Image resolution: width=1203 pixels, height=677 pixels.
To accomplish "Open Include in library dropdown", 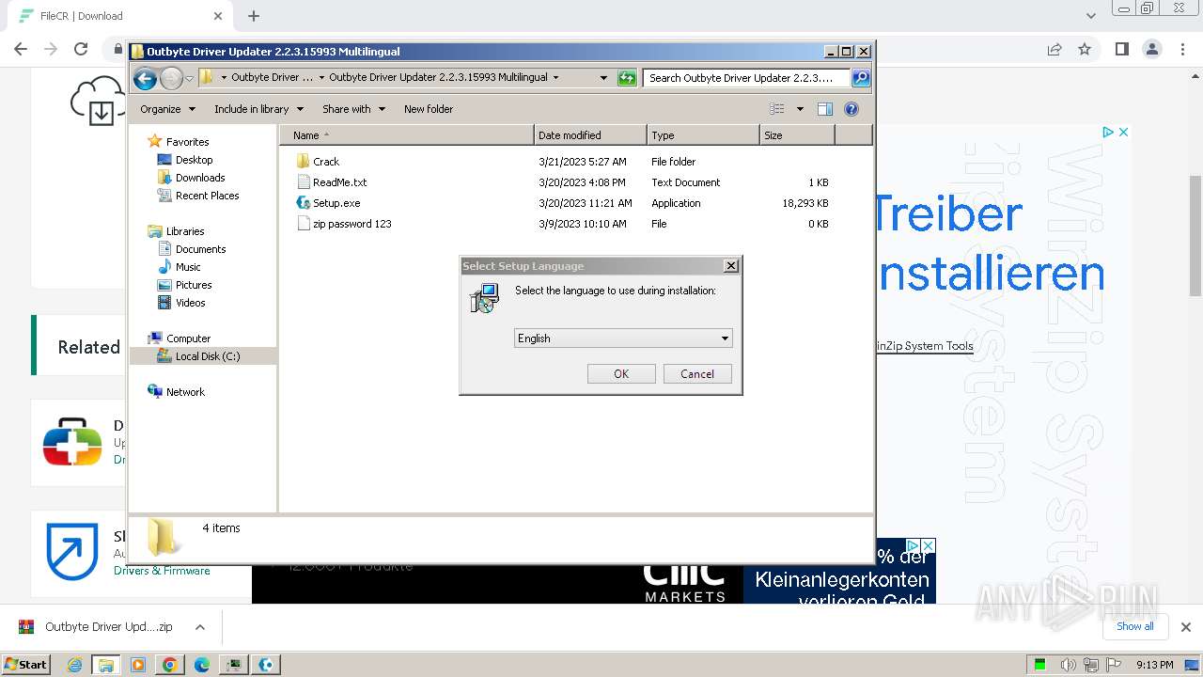I will pos(258,109).
